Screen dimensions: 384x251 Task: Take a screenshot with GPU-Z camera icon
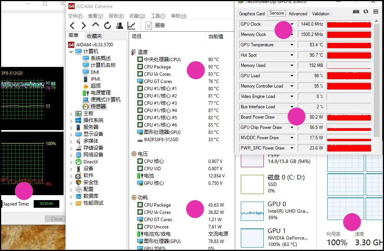(356, 12)
